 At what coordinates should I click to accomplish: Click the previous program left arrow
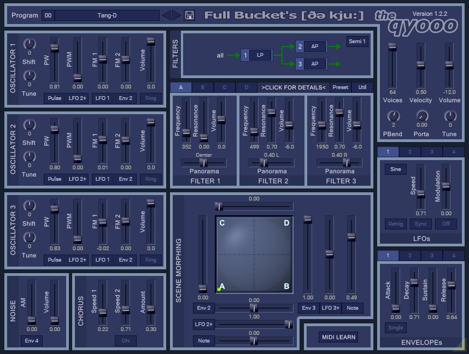[x=166, y=15]
